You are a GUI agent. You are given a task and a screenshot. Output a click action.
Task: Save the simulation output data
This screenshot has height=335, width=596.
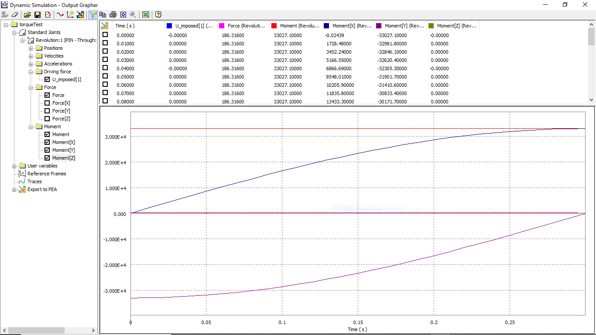tap(38, 14)
